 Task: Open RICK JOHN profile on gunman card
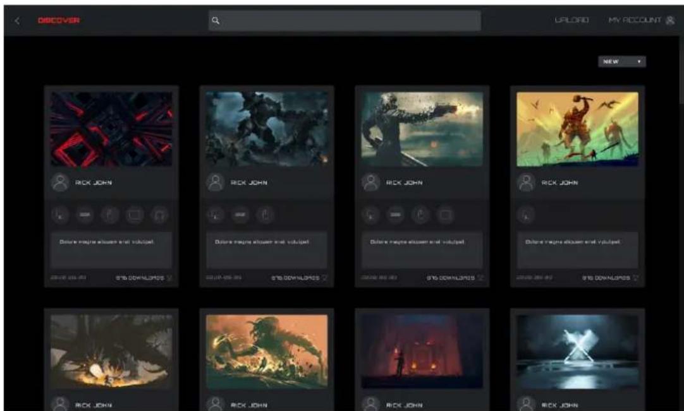click(404, 182)
